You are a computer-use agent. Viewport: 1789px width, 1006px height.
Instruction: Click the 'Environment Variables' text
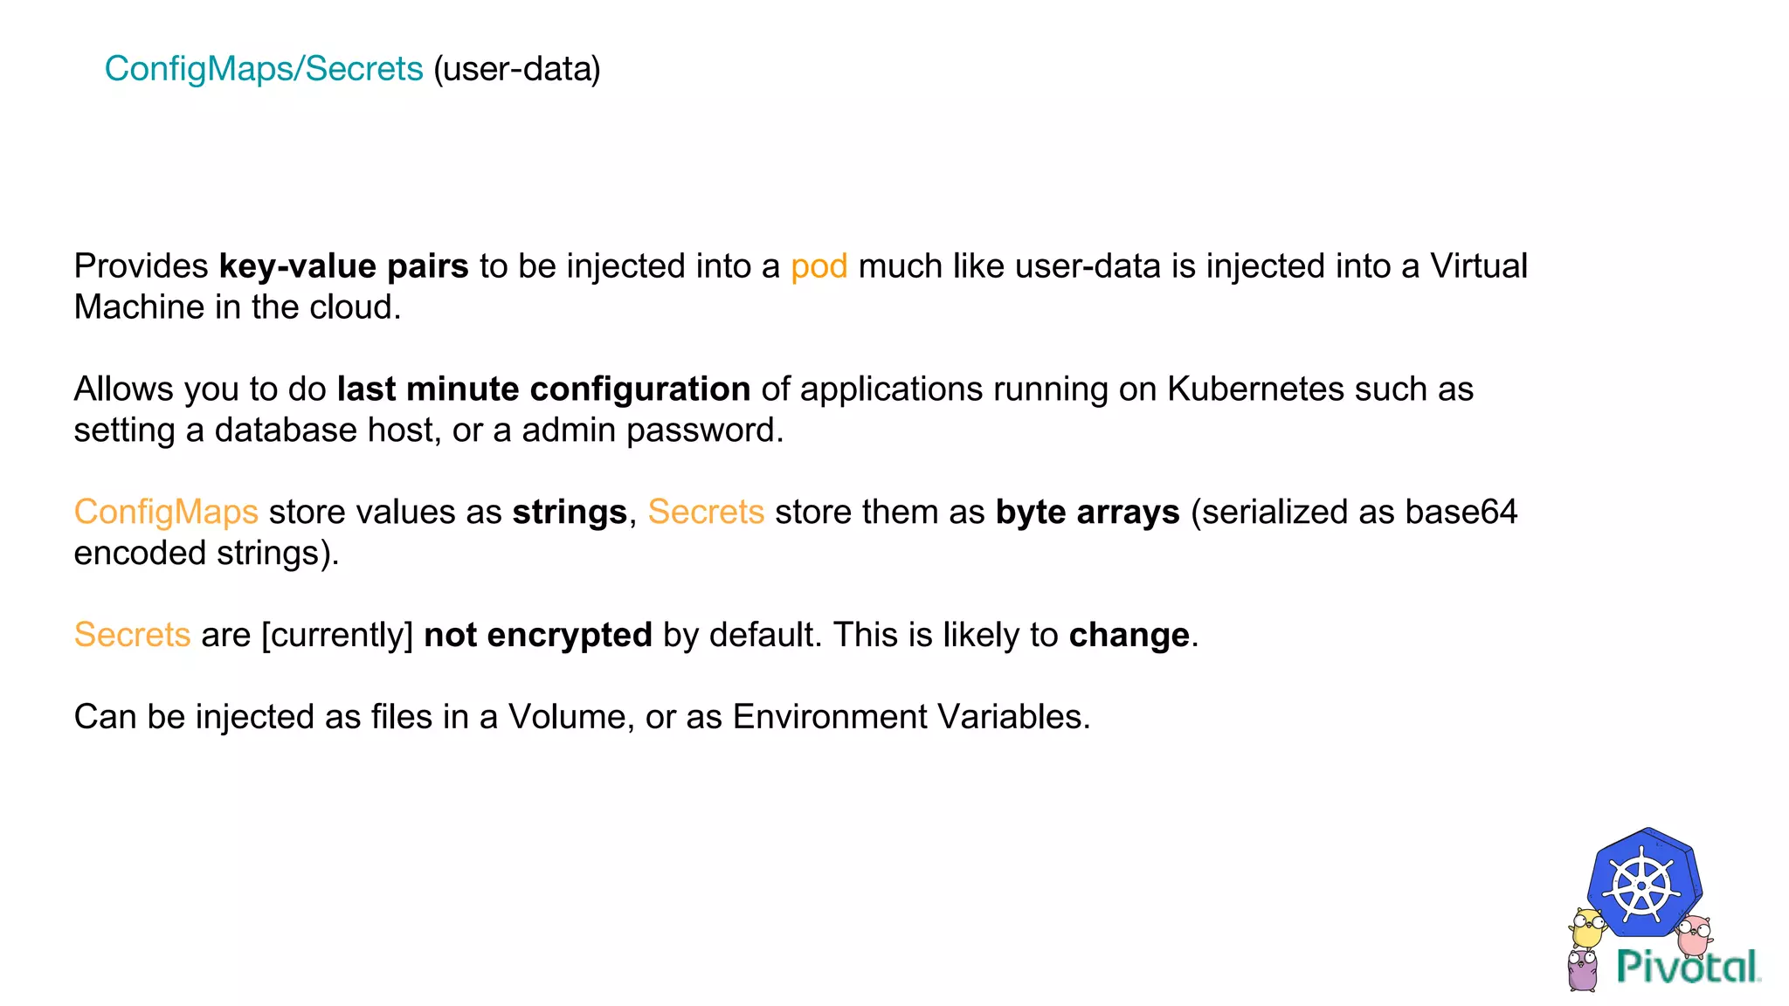tap(911, 717)
